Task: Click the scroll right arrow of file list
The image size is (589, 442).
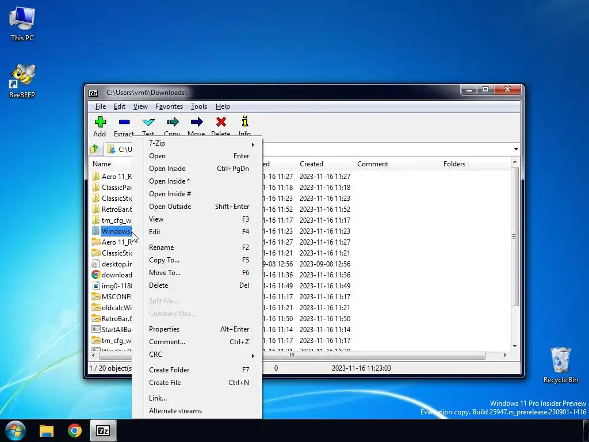Action: tap(505, 355)
